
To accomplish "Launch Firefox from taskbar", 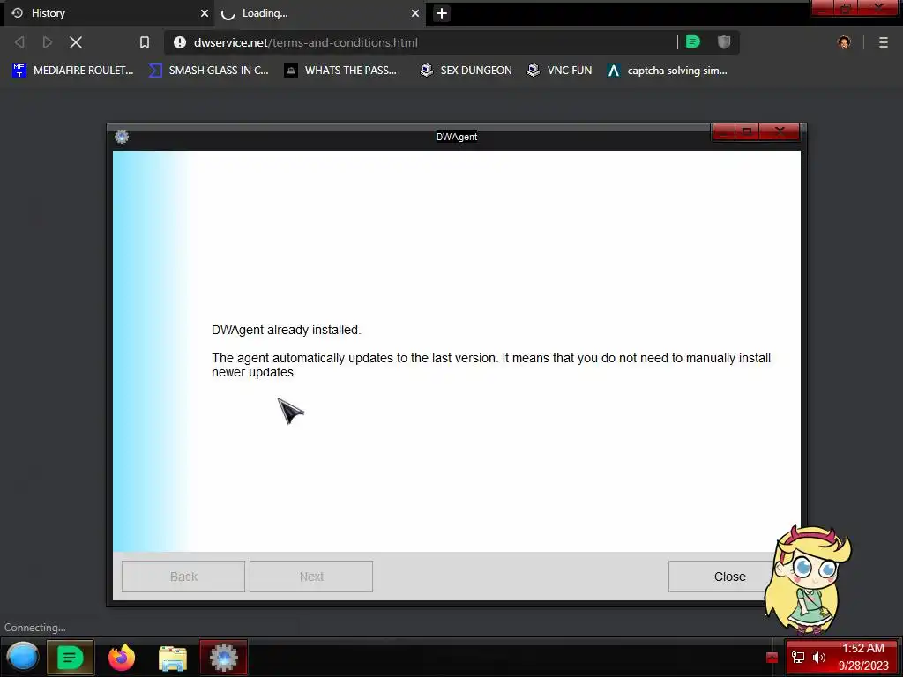I will click(x=122, y=658).
